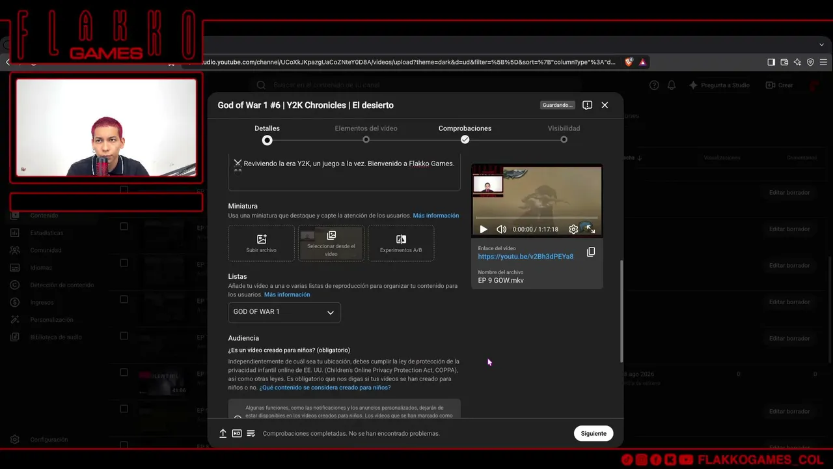Screen dimensions: 833x469
Task: Mute the video preview volume
Action: tap(501, 229)
